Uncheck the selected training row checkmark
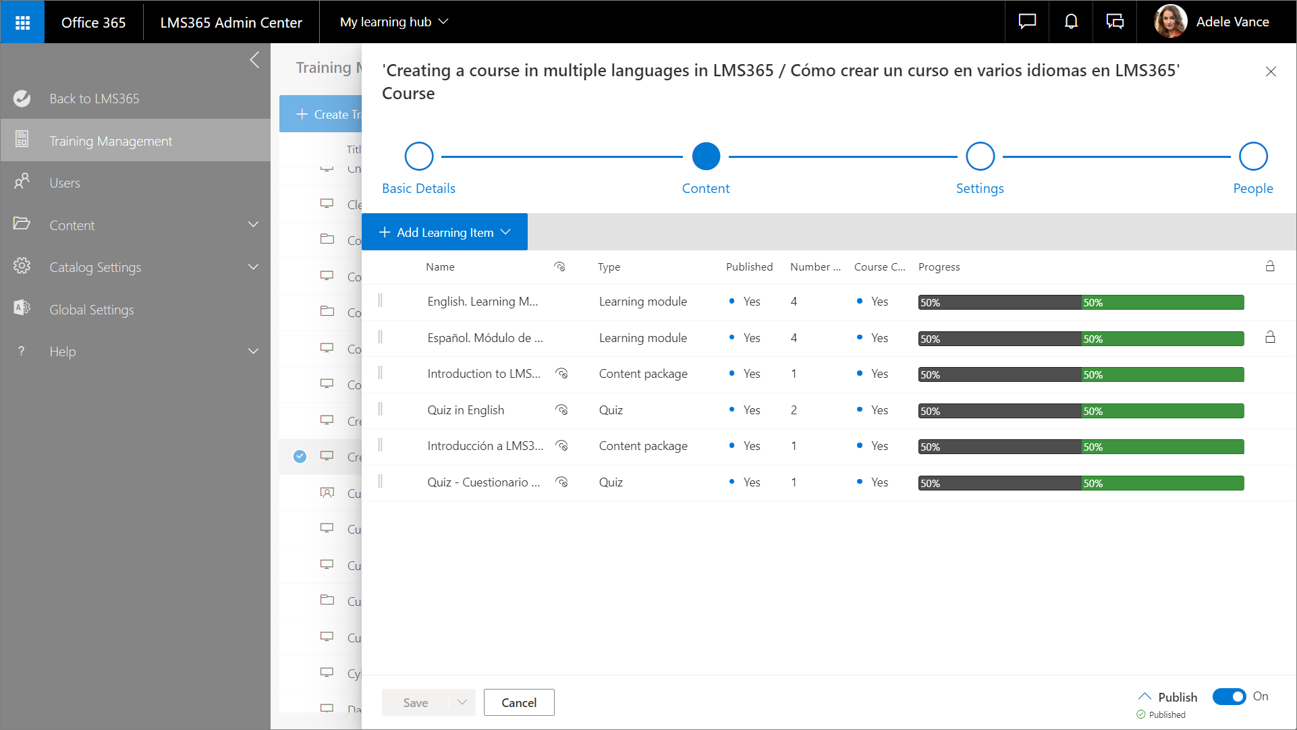Image resolution: width=1297 pixels, height=730 pixels. pyautogui.click(x=300, y=457)
